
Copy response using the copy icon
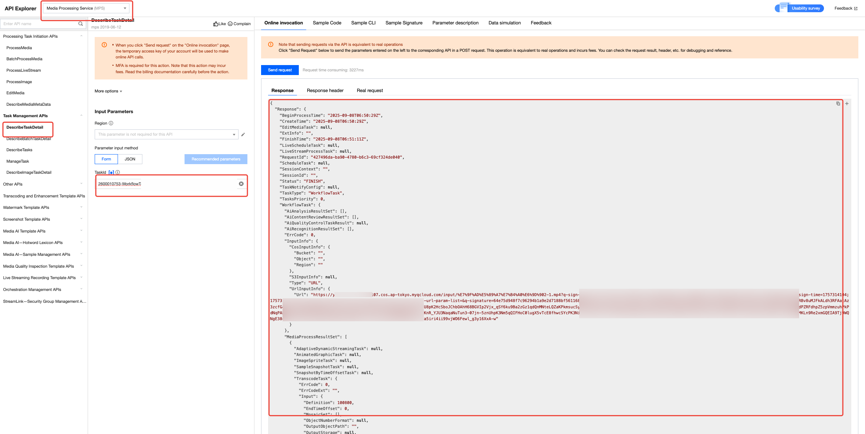pos(838,104)
